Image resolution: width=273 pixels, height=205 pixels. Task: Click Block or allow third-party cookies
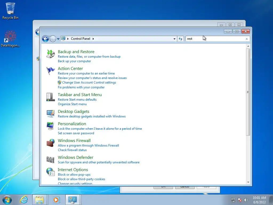(x=81, y=179)
